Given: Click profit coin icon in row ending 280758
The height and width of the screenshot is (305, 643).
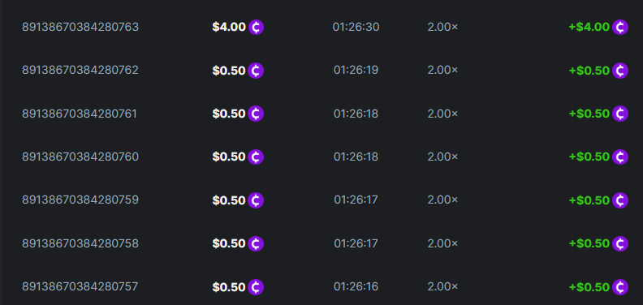Looking at the screenshot, I should [x=620, y=244].
